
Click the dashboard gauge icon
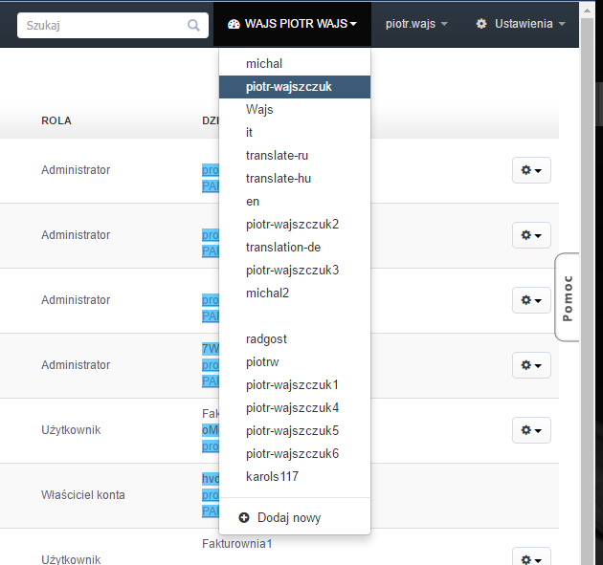(234, 24)
